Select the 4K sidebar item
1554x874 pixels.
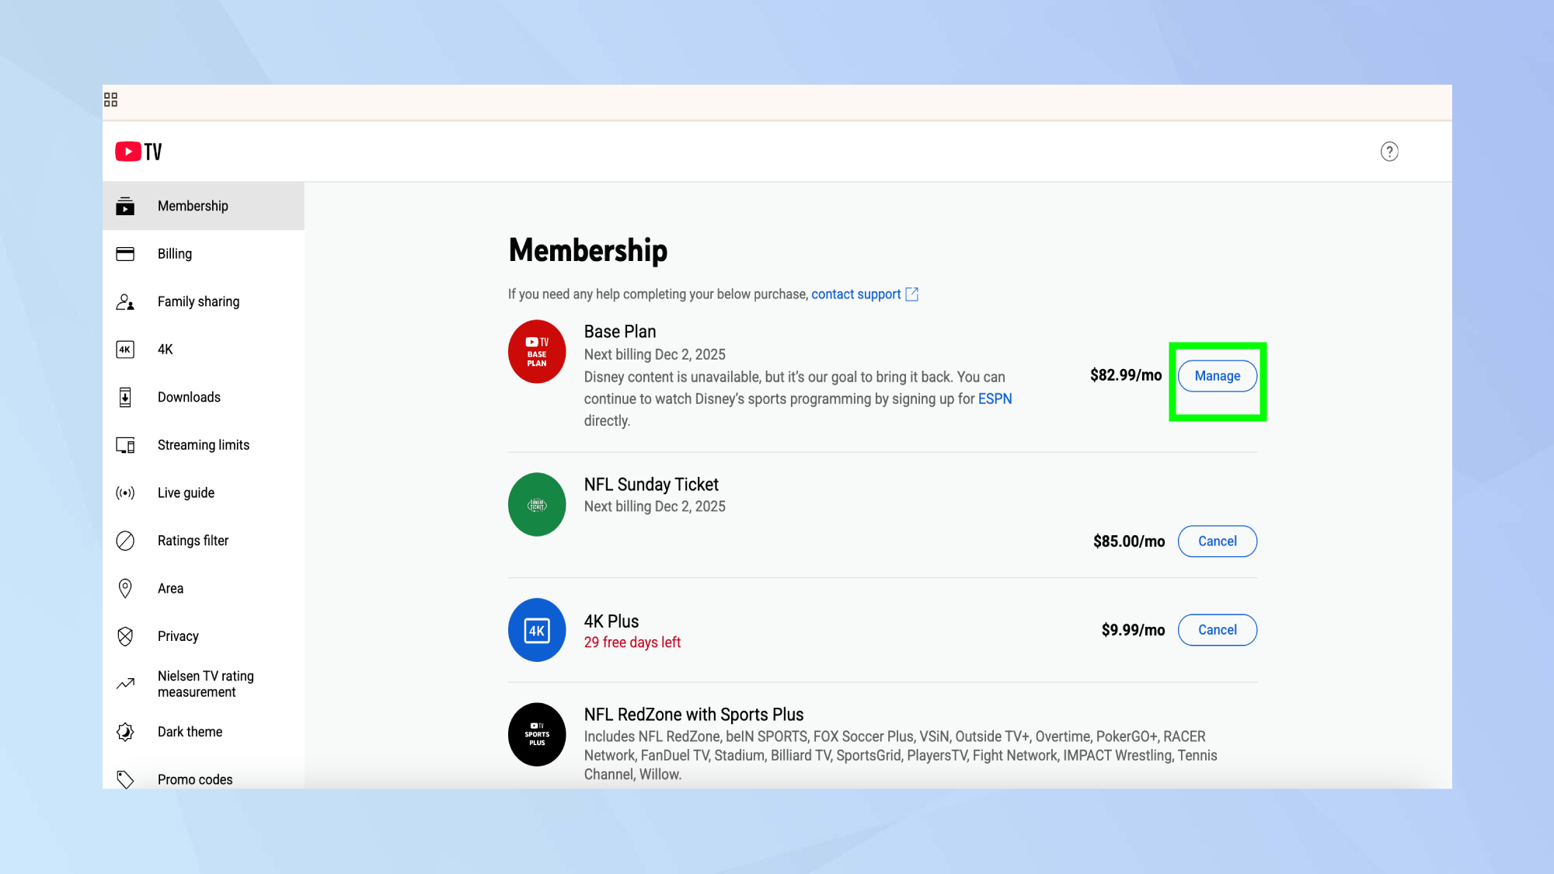[166, 350]
